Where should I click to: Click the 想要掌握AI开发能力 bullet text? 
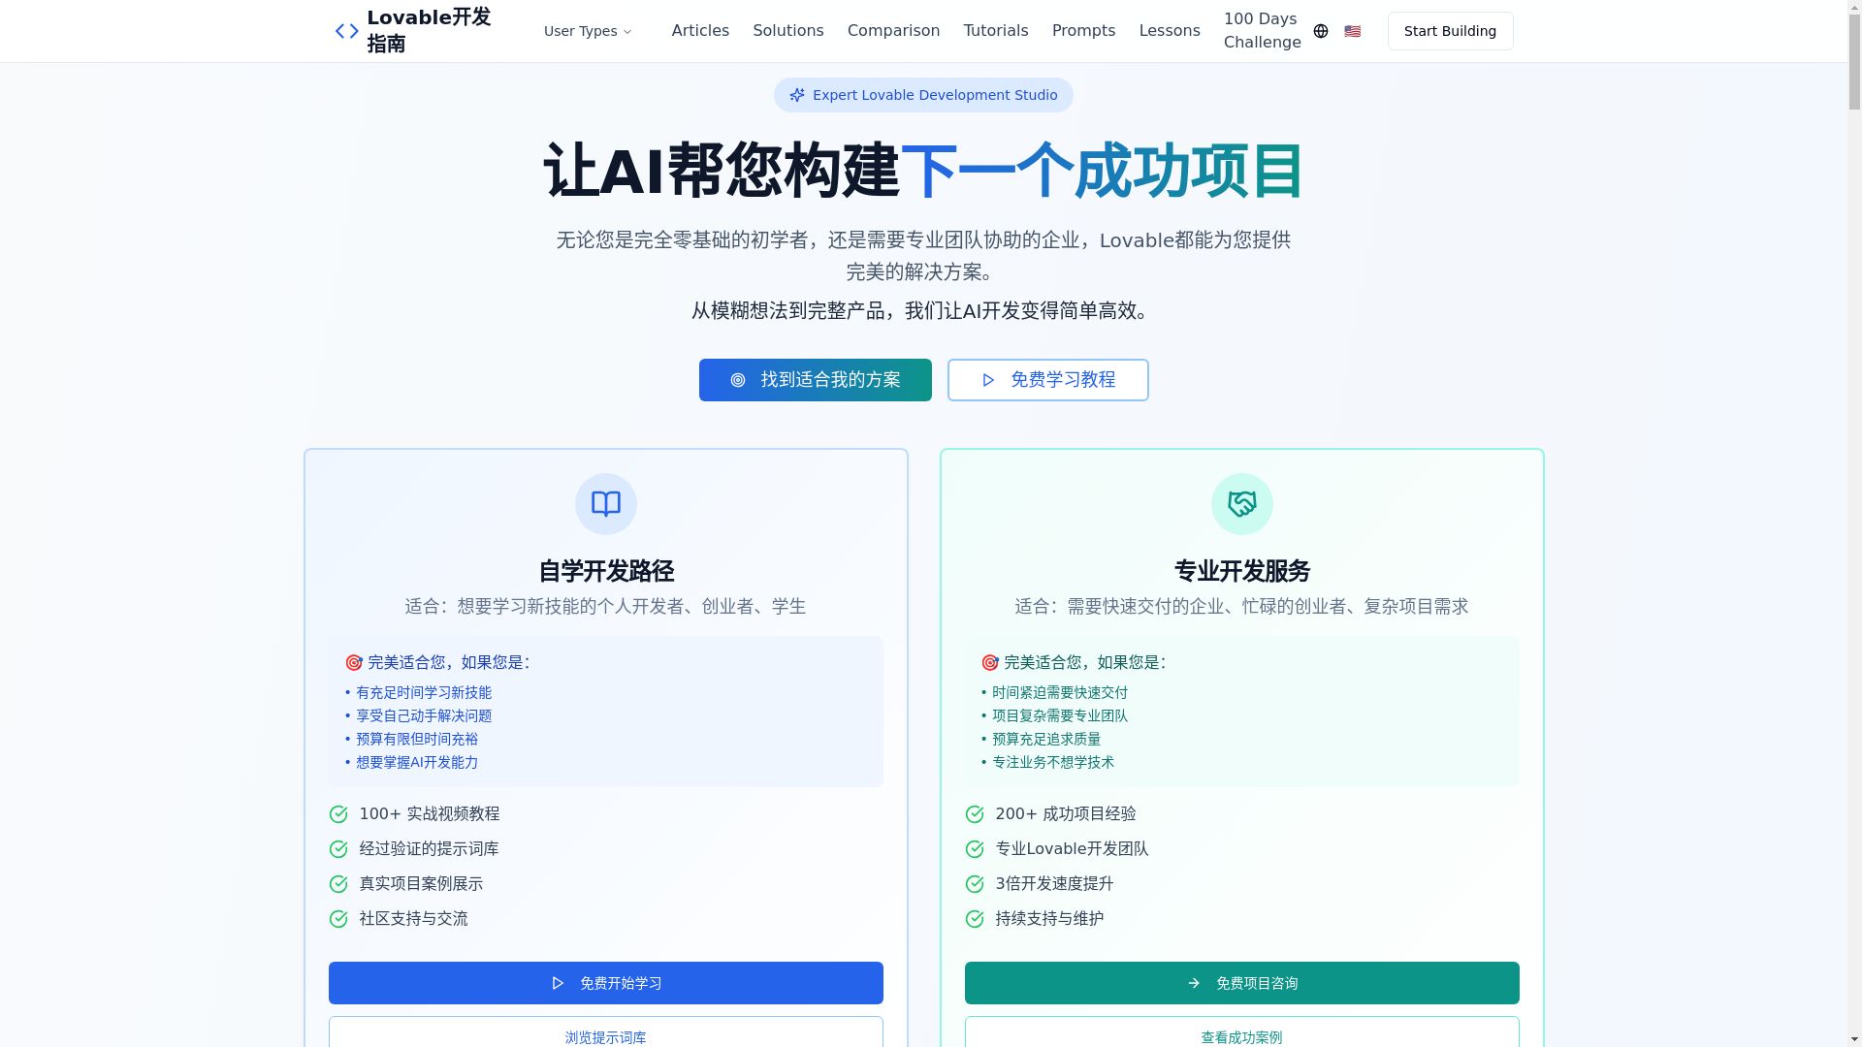coord(417,763)
